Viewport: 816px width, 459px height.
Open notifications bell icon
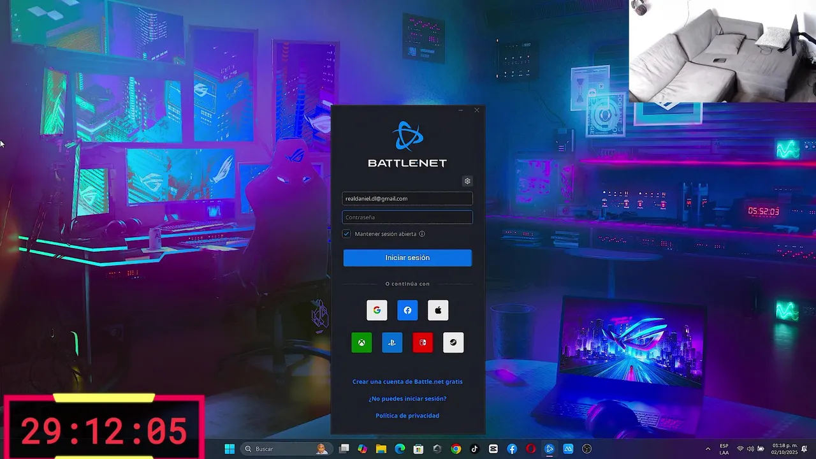click(x=805, y=449)
